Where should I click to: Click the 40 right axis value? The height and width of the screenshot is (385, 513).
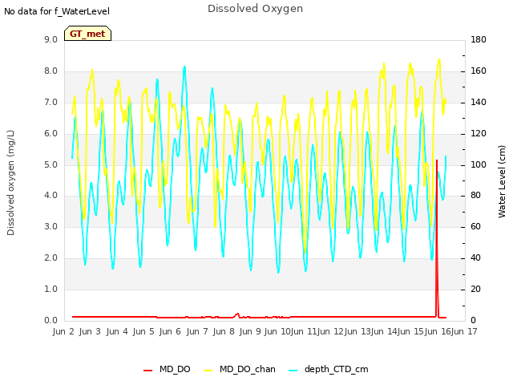tap(476, 258)
